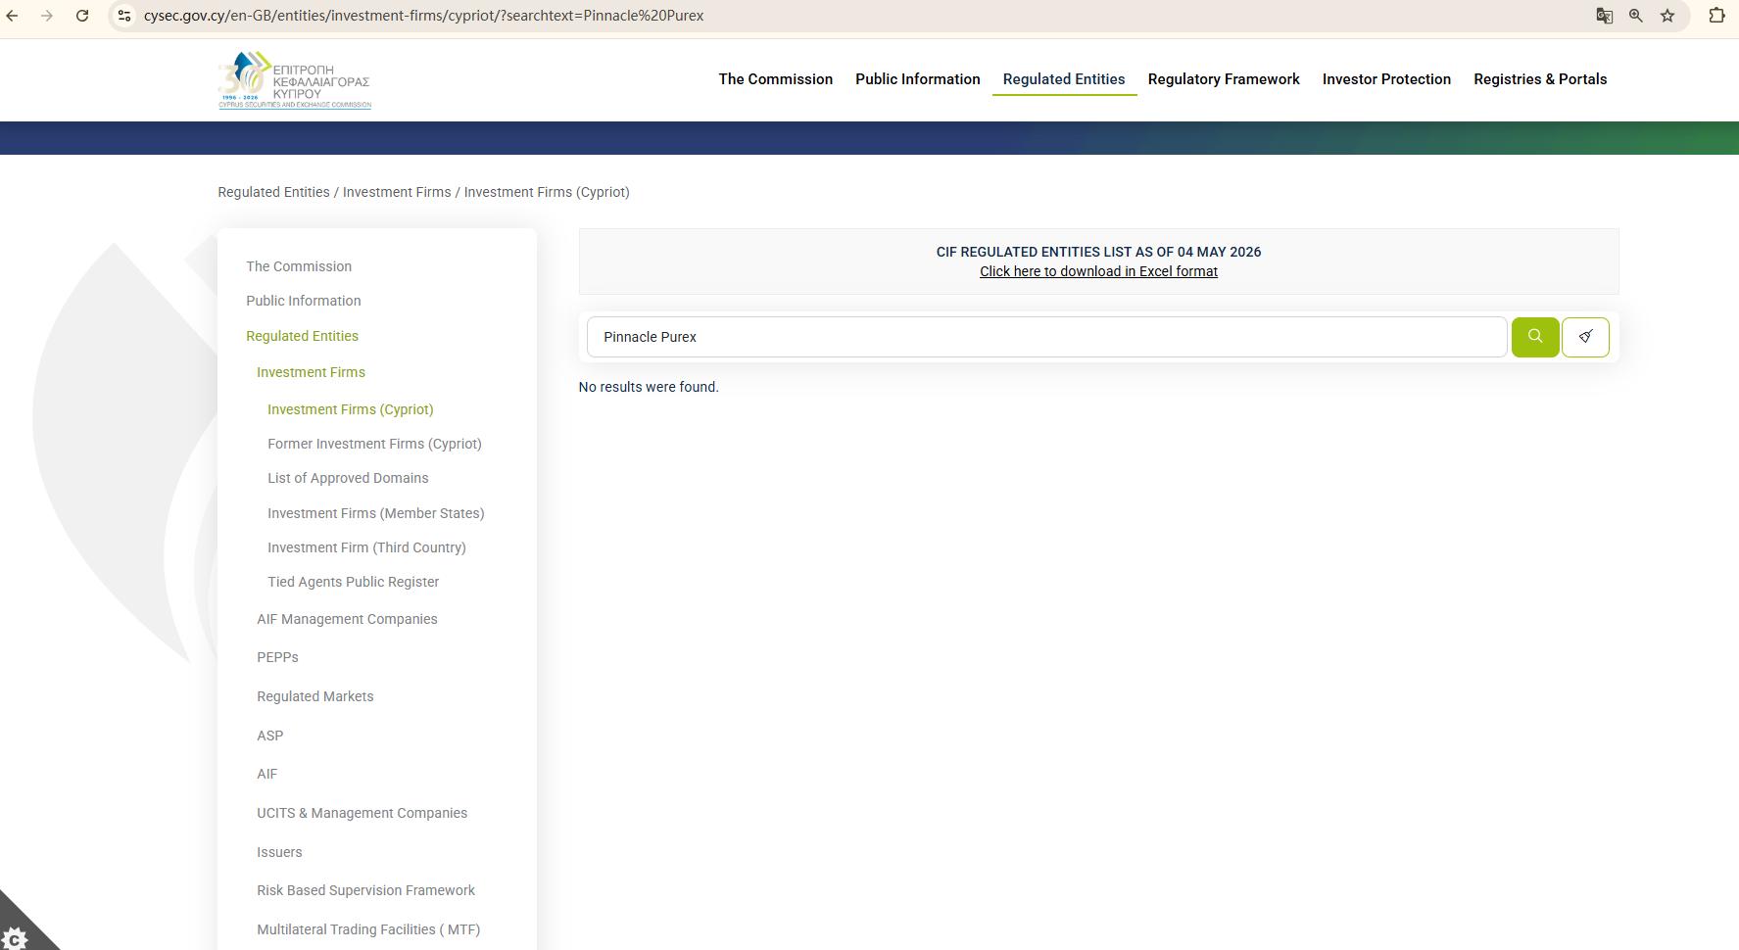Click the browser back arrow
The height and width of the screenshot is (950, 1739).
(13, 16)
